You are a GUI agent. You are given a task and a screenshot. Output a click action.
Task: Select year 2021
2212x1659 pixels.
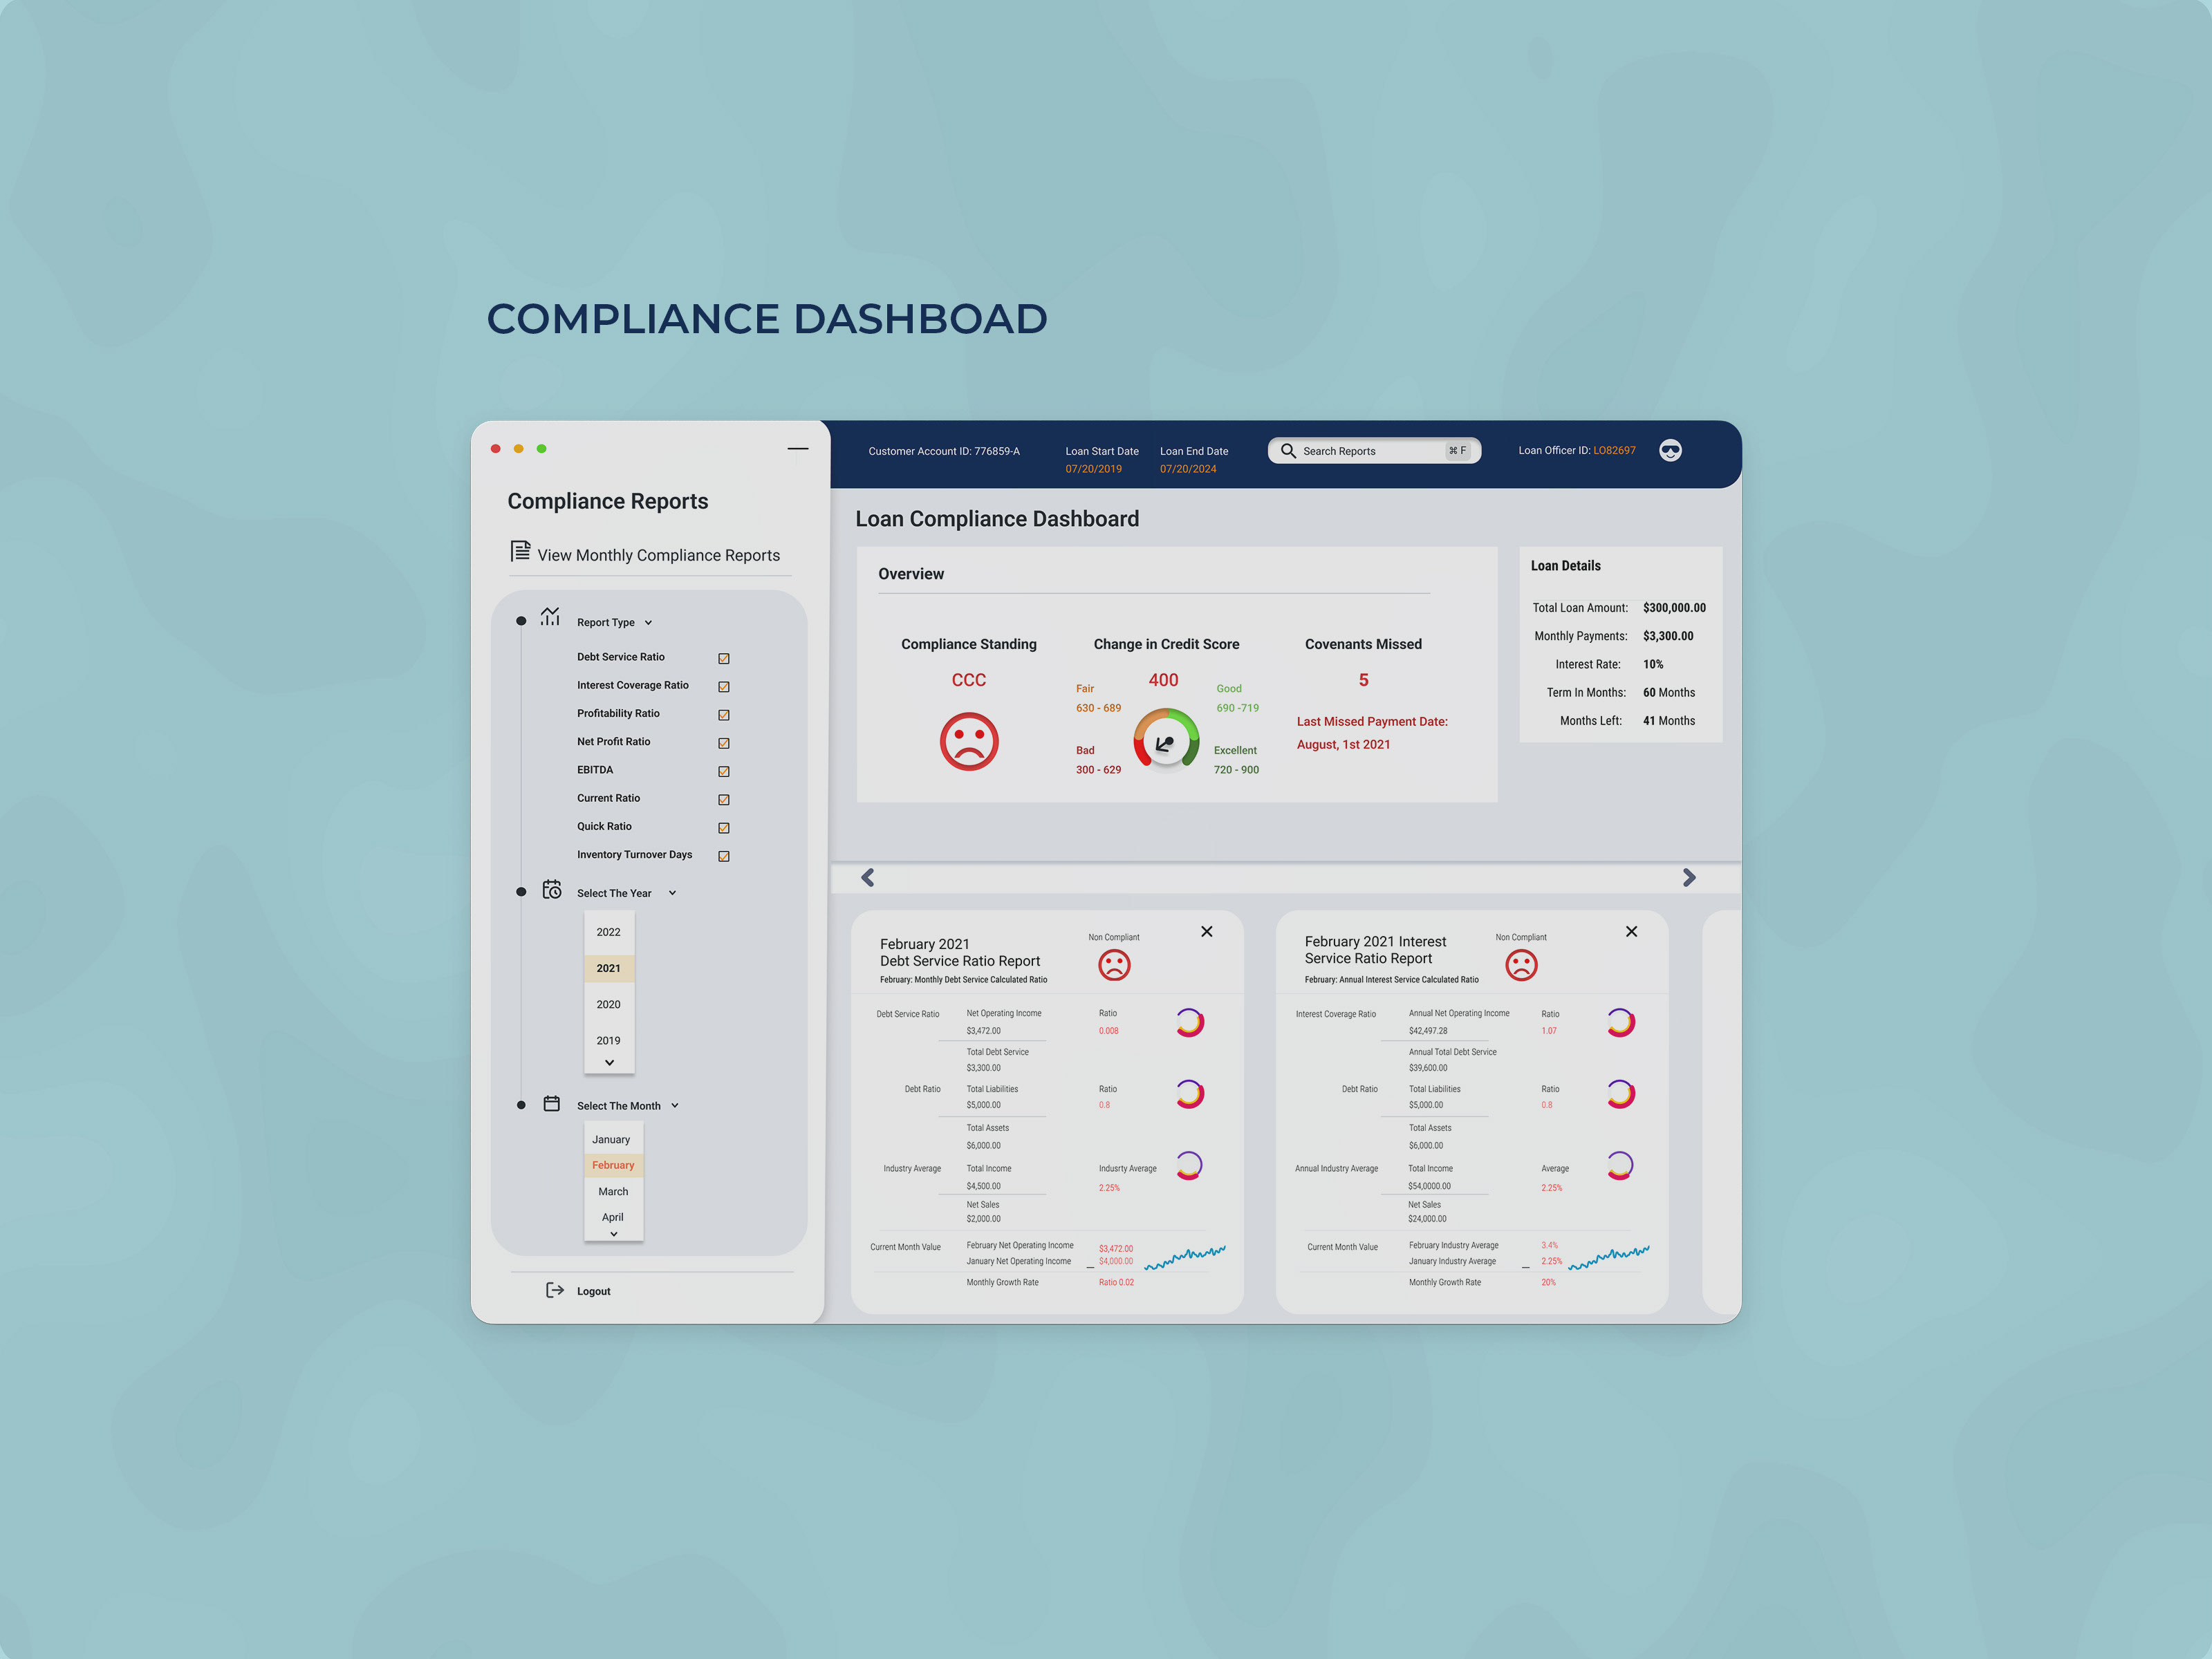coord(609,968)
